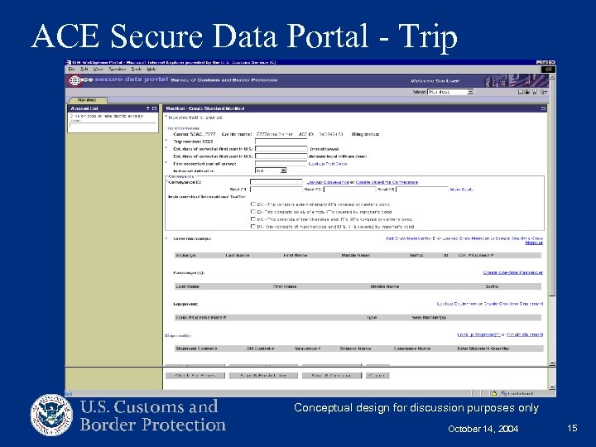Click the Shipper Name column header
Screen dimensions: 596x447
pos(355,348)
